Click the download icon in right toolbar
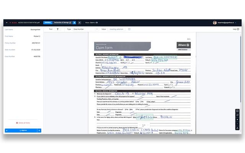 [238, 128]
